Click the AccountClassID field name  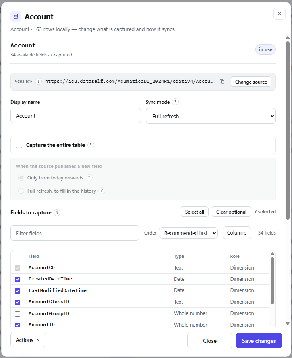click(x=49, y=302)
